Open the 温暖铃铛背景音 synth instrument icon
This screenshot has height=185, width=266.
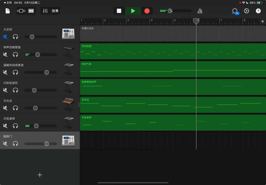(x=69, y=69)
